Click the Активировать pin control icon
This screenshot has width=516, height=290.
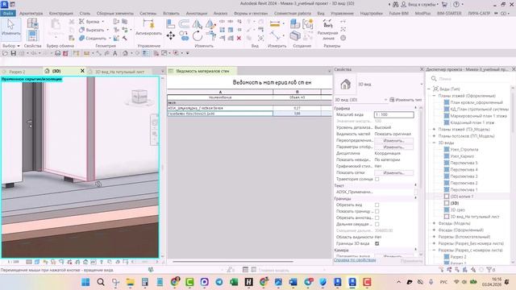click(148, 25)
